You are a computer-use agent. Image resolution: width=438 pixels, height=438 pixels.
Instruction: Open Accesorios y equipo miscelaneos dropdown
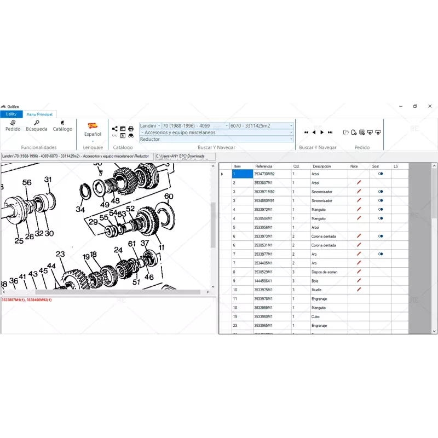coord(291,132)
